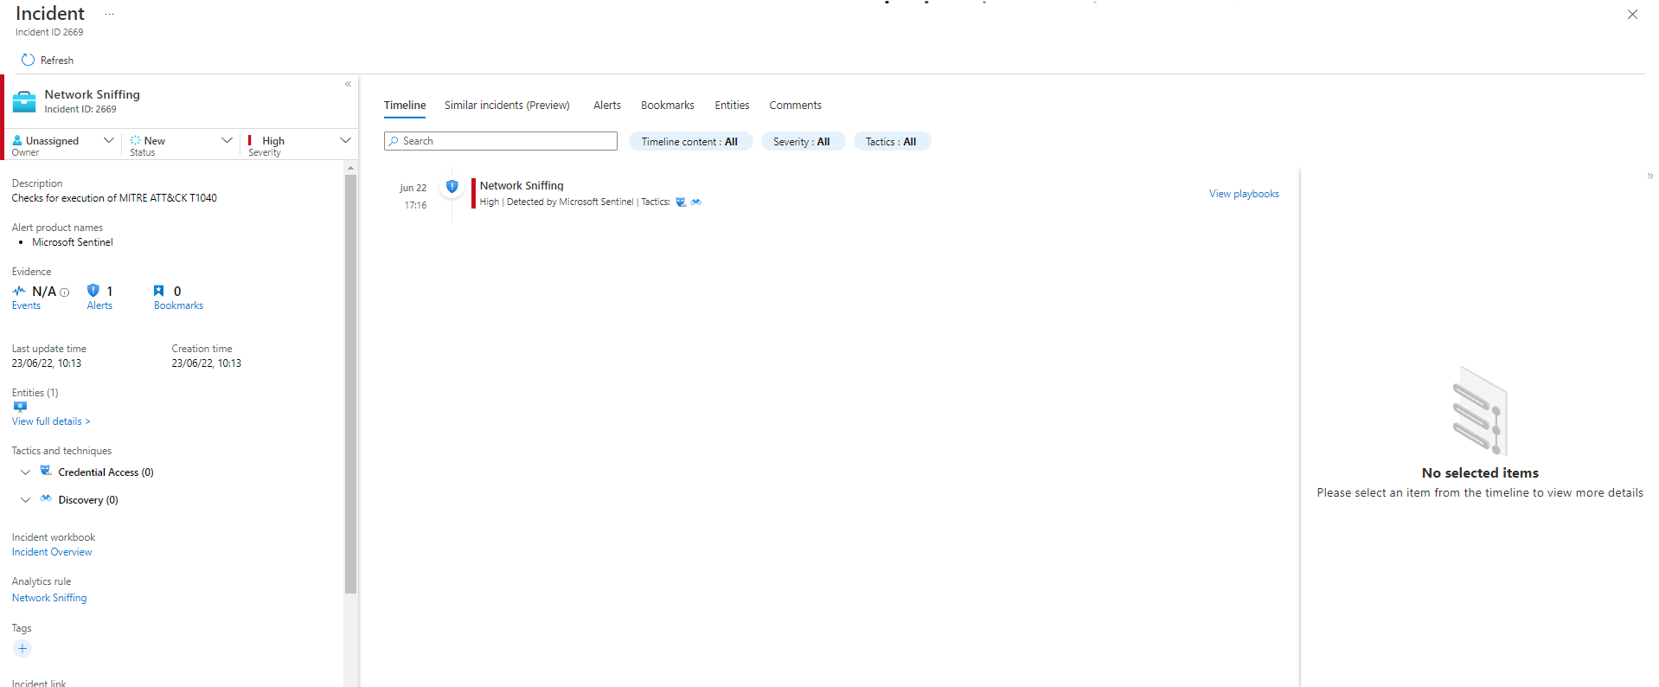Open the Timeline content filter
The image size is (1659, 687).
689,142
